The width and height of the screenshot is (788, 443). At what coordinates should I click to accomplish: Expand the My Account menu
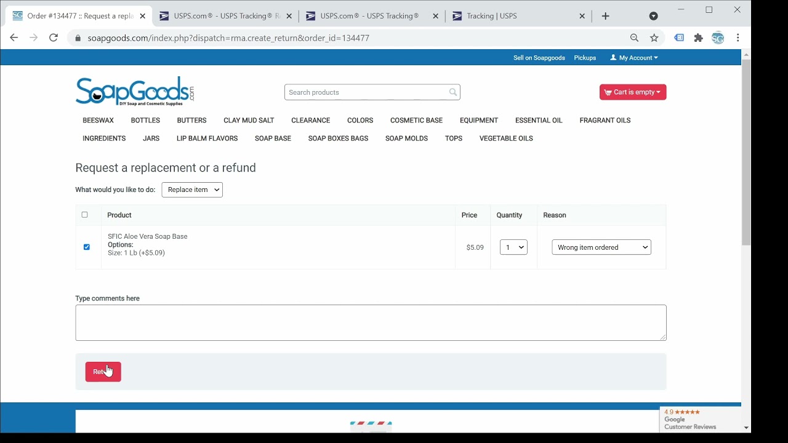[x=634, y=58]
